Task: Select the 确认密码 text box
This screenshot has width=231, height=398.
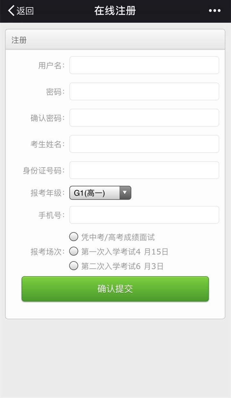Action: (144, 118)
